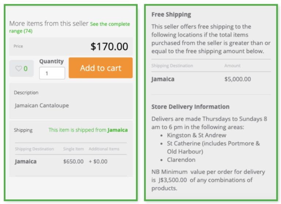Click the Description section label
The height and width of the screenshot is (204, 281).
[26, 93]
